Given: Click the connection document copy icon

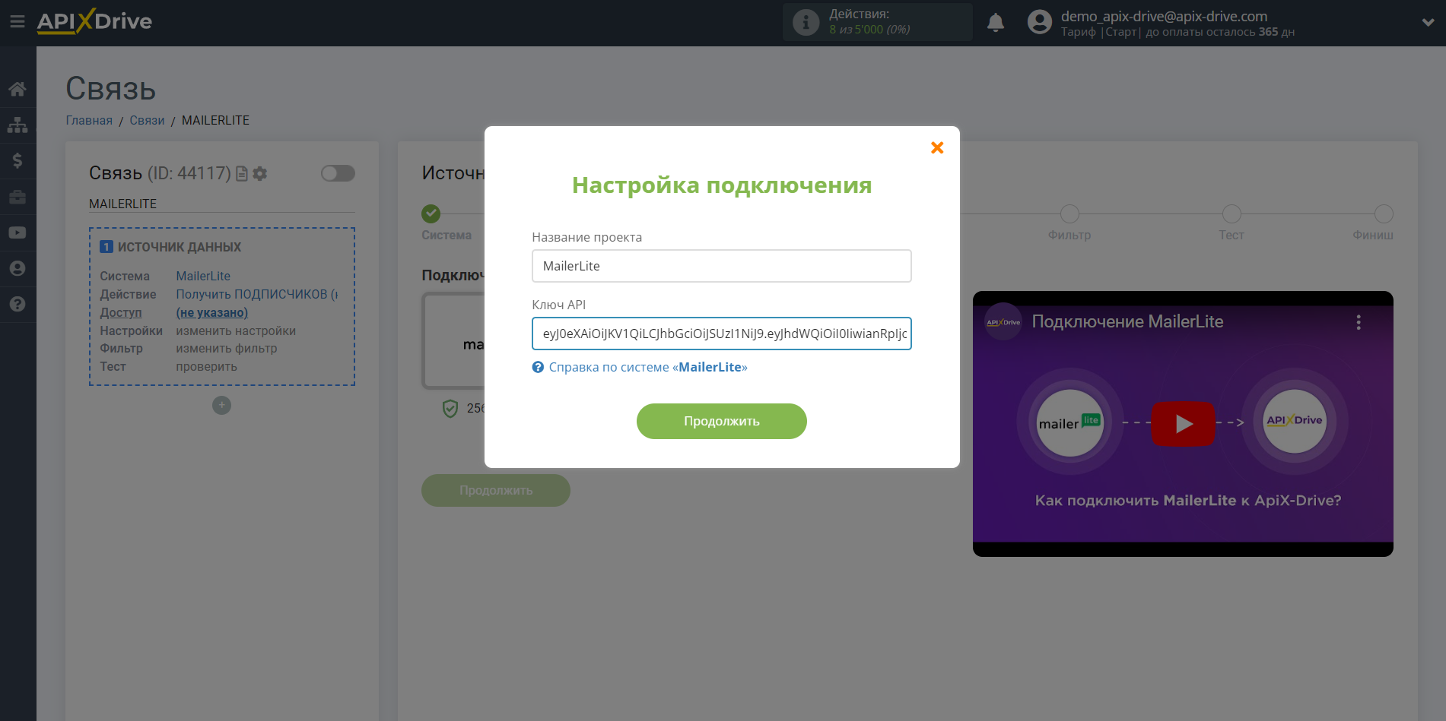Looking at the screenshot, I should [x=242, y=174].
